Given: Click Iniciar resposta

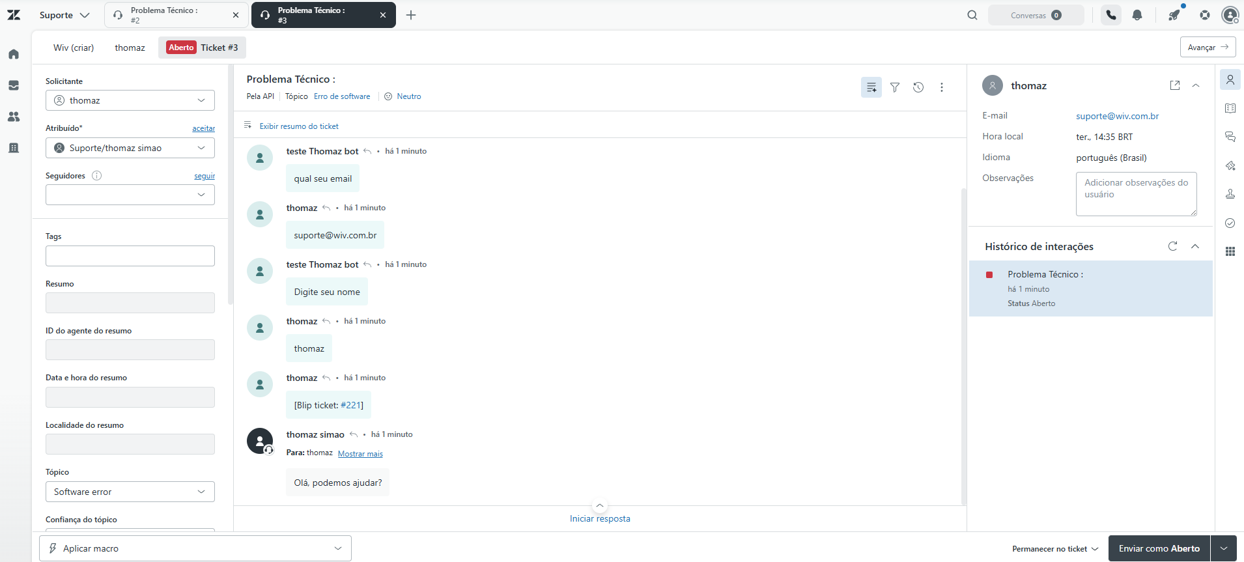Looking at the screenshot, I should (600, 518).
